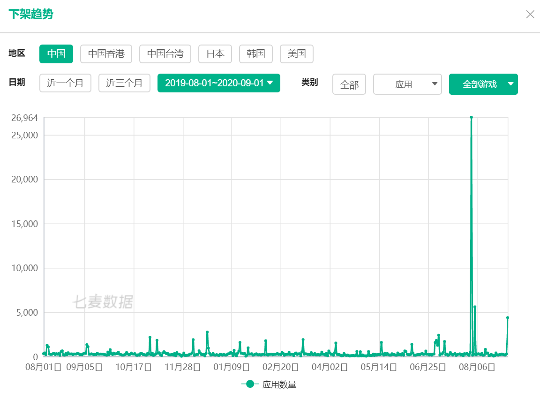Image resolution: width=540 pixels, height=401 pixels.
Task: Select the 中国 region
Action: 56,54
